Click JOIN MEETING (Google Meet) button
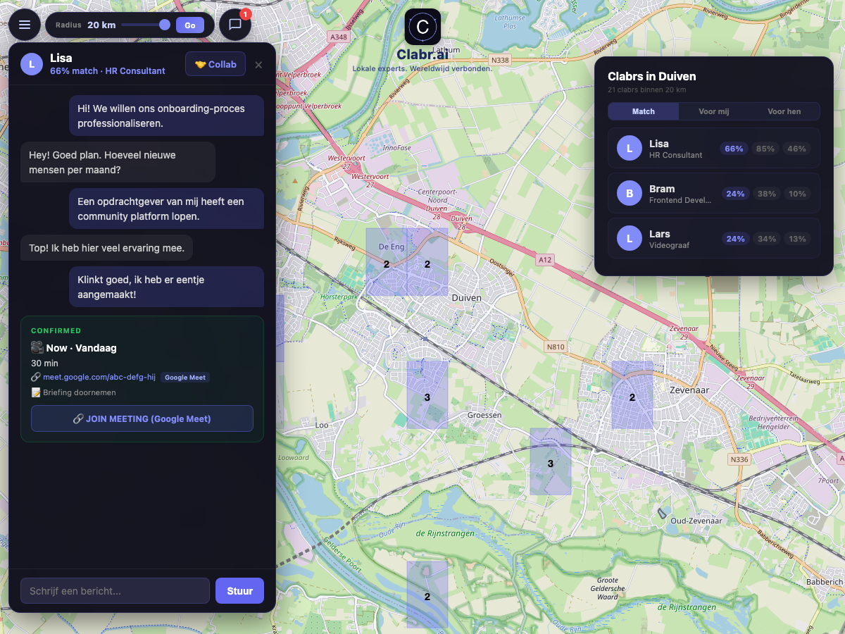 pyautogui.click(x=142, y=418)
